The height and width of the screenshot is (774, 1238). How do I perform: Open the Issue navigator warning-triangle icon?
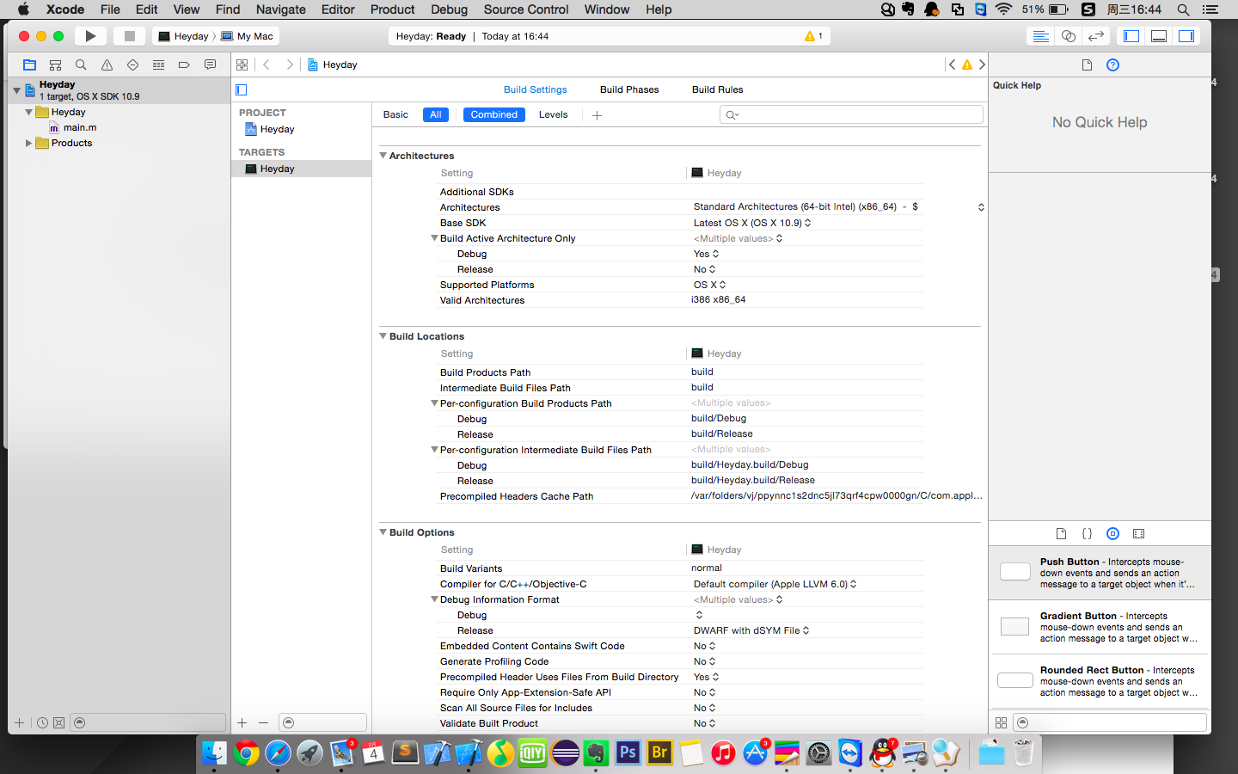107,64
